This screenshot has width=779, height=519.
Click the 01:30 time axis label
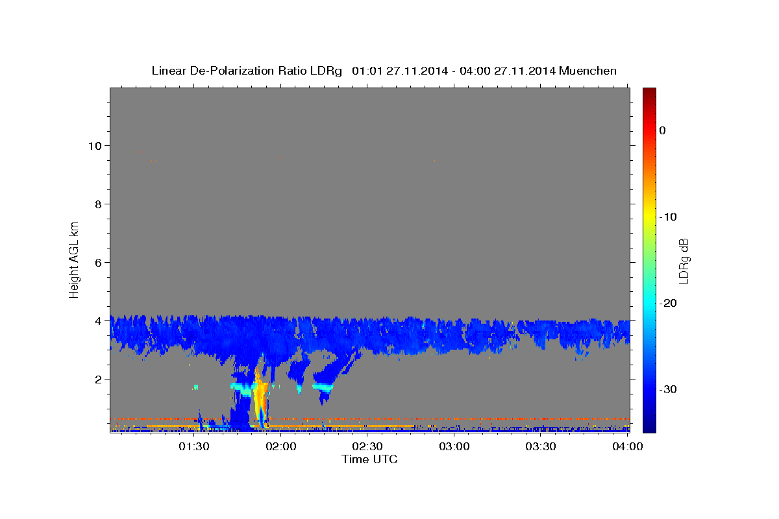(x=193, y=446)
